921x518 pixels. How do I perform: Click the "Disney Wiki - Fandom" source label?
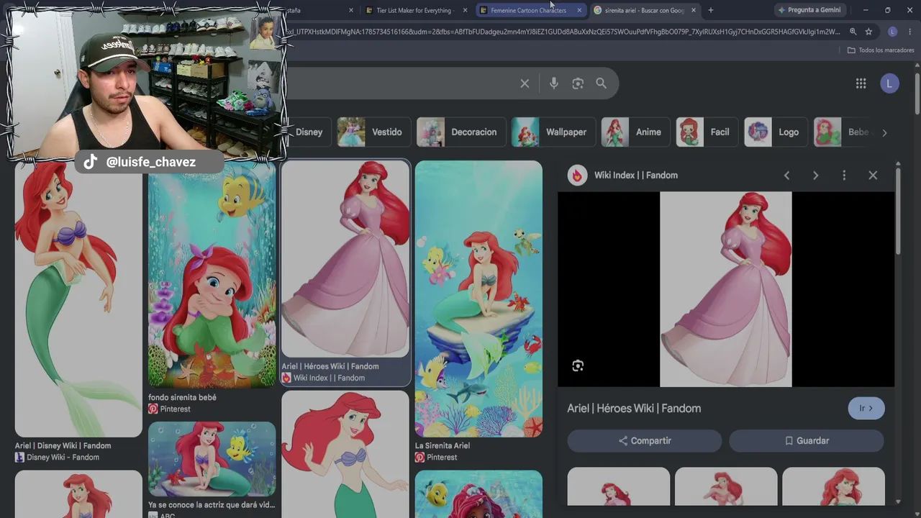coord(63,458)
